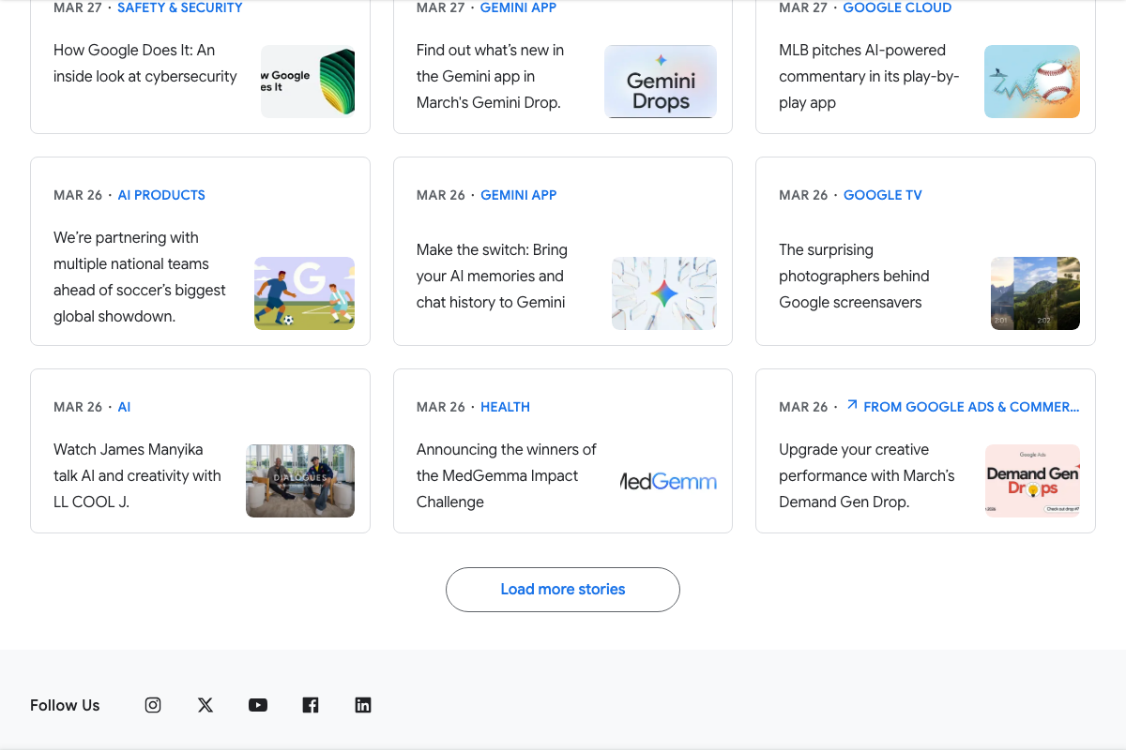The image size is (1126, 750).
Task: Open Google screensavers photographers headline
Action: point(854,276)
